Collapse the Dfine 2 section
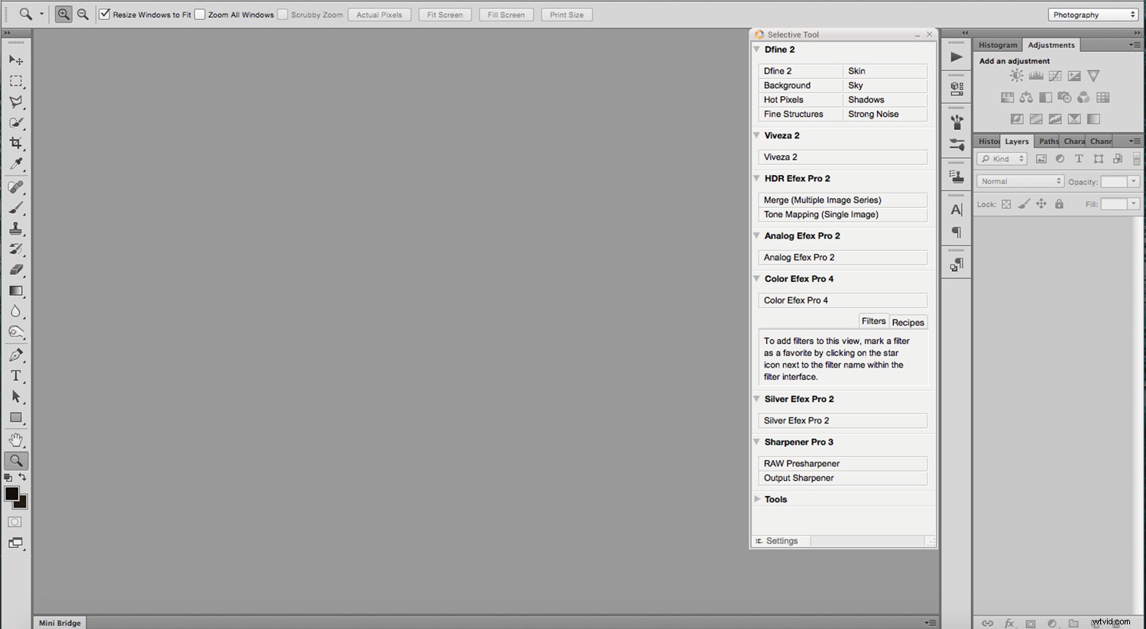This screenshot has width=1146, height=629. click(756, 49)
